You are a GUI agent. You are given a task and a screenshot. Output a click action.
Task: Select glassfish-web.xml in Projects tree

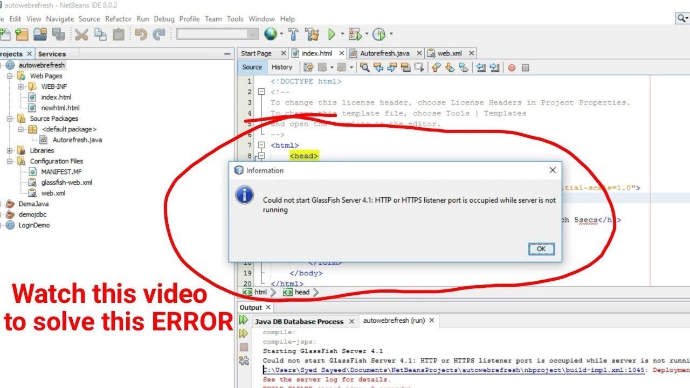(66, 182)
